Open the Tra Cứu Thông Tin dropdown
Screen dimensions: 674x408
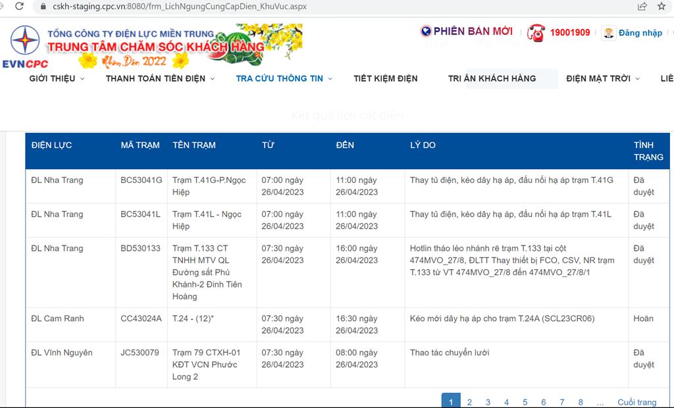pyautogui.click(x=284, y=78)
